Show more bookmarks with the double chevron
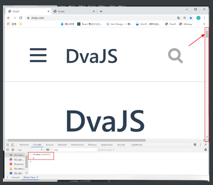Viewport: 213px width, 185px height. click(204, 24)
